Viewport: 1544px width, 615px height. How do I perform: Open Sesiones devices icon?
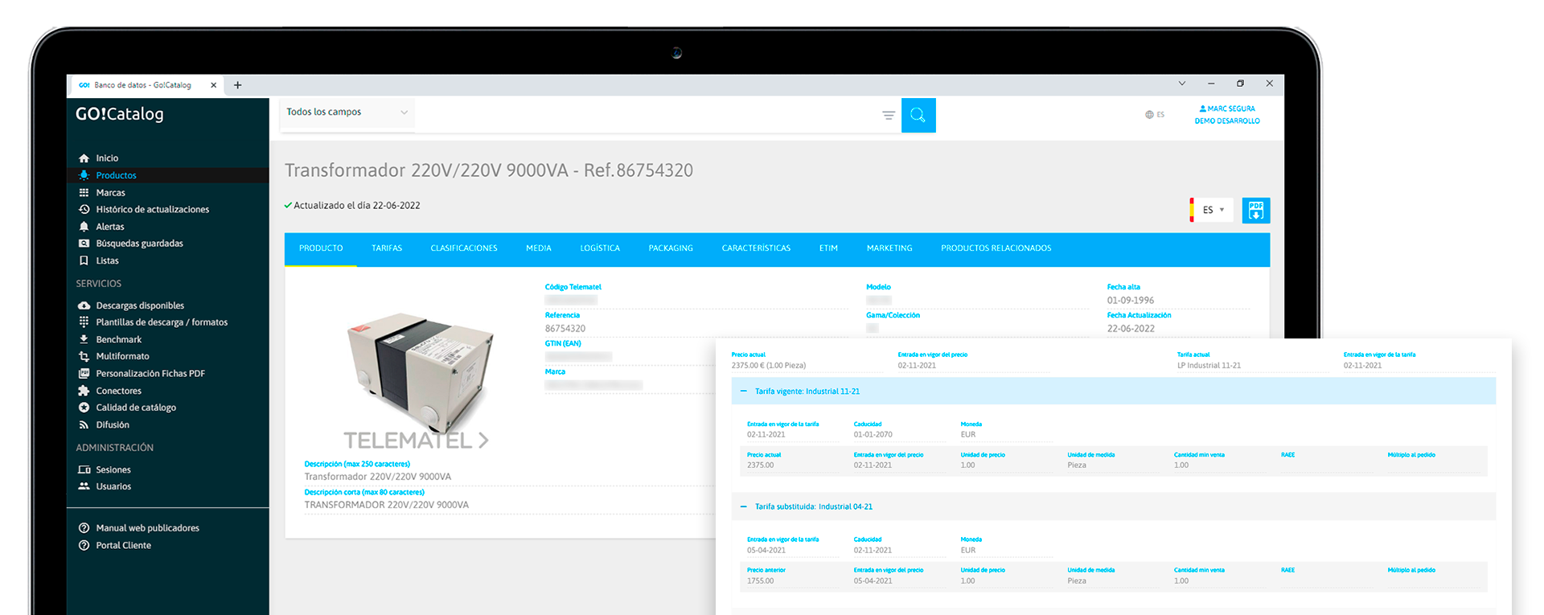click(x=84, y=469)
